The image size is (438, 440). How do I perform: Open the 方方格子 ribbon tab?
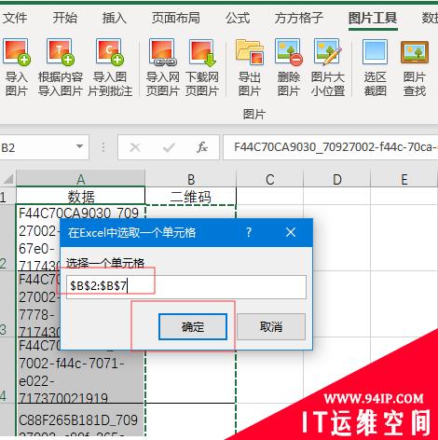299,18
